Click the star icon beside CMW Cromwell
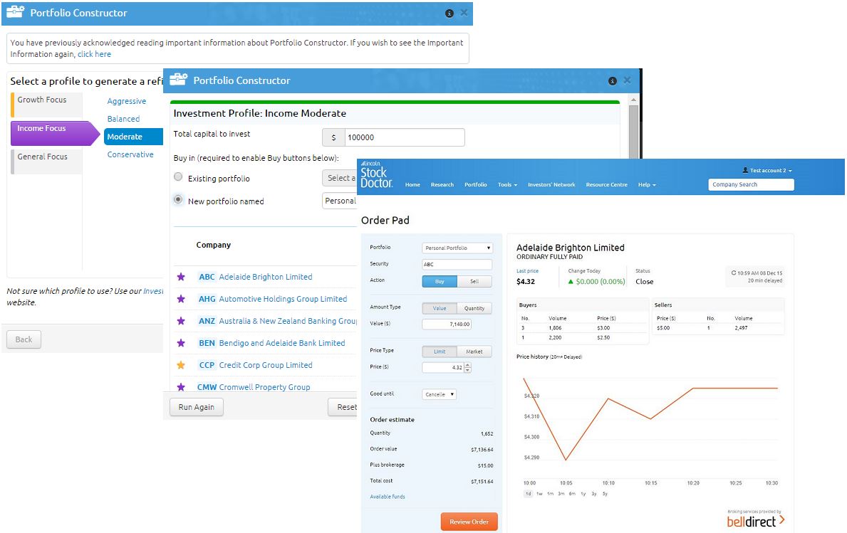The width and height of the screenshot is (847, 533). (x=181, y=387)
